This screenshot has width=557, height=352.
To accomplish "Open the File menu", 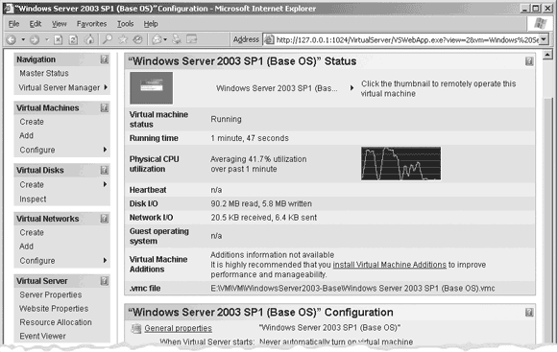I will (13, 24).
